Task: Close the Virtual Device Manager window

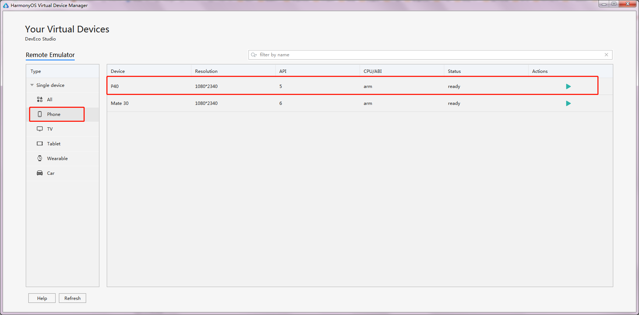Action: click(x=628, y=4)
